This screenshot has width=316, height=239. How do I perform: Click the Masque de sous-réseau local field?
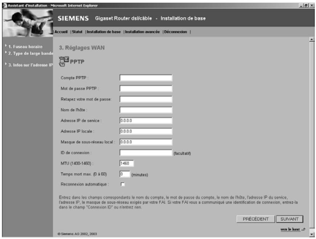pos(146,142)
